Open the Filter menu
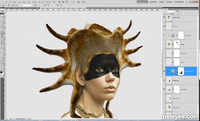 29,2
